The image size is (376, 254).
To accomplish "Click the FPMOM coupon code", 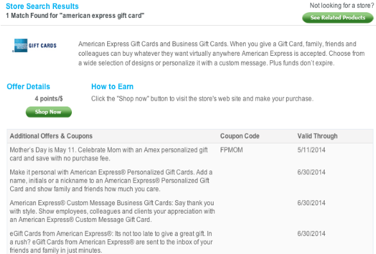I will (232, 150).
